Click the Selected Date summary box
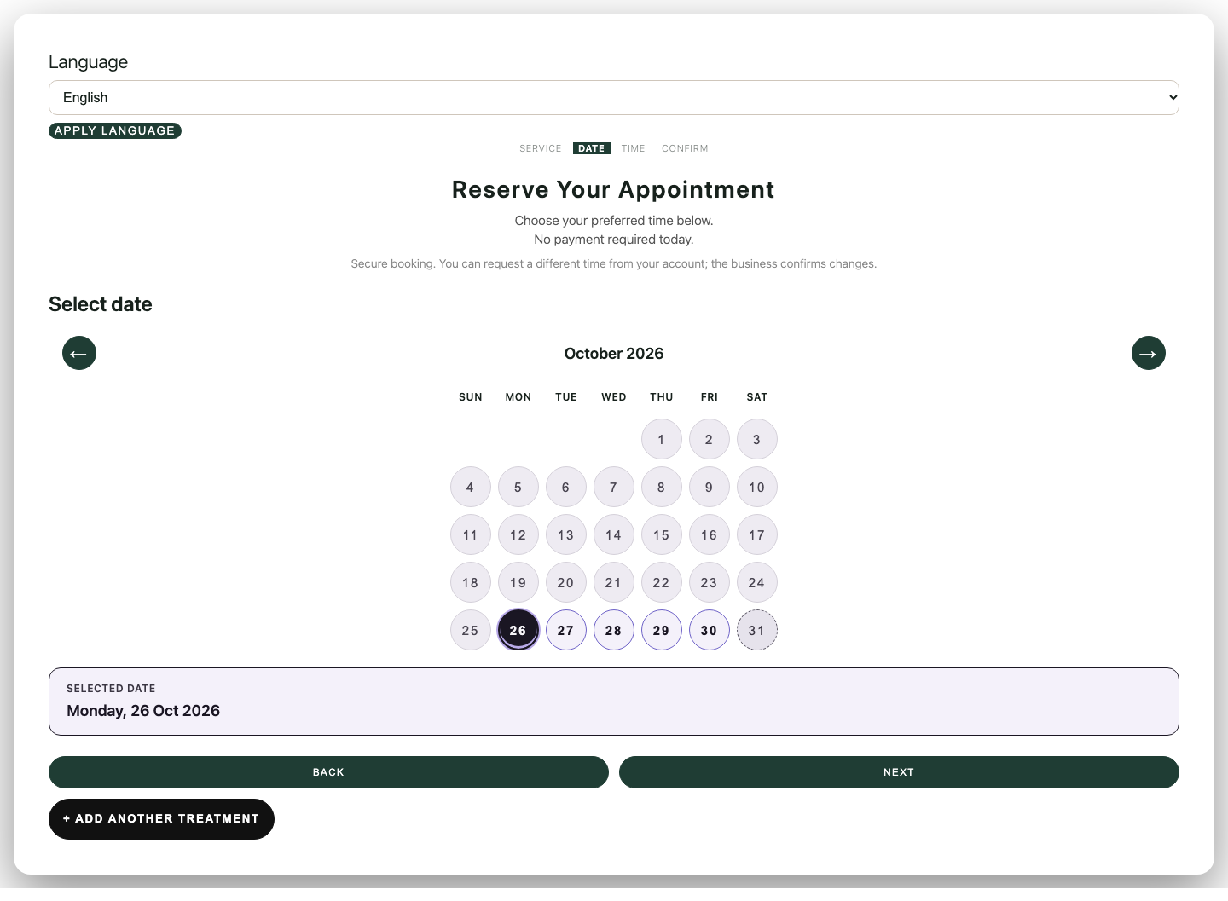The image size is (1228, 901). click(614, 702)
